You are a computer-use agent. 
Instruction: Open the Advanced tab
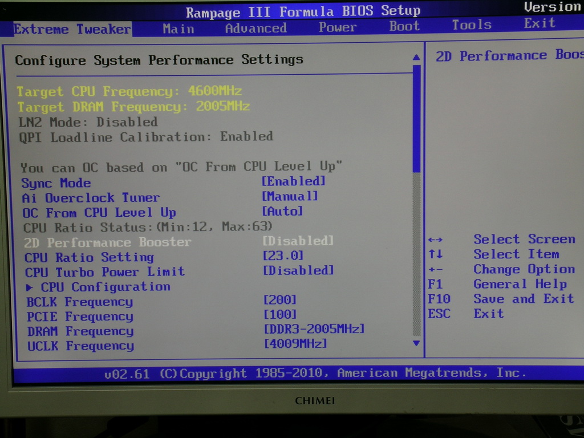click(x=256, y=29)
